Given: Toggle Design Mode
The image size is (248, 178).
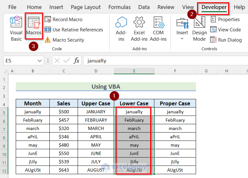Looking at the screenshot, I should pos(200,29).
